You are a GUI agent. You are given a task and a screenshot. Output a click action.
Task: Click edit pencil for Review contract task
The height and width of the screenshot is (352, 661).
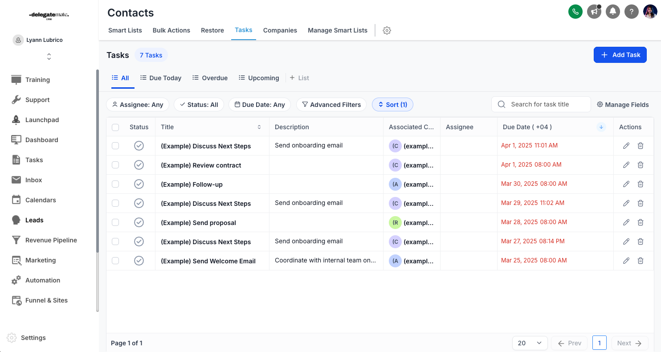point(626,165)
